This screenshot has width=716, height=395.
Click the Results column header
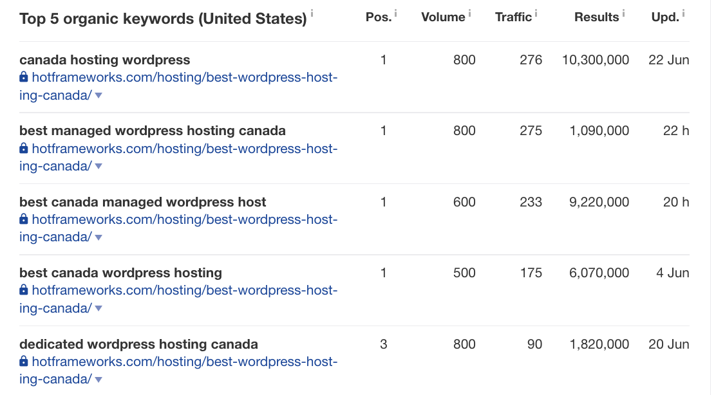(x=597, y=17)
